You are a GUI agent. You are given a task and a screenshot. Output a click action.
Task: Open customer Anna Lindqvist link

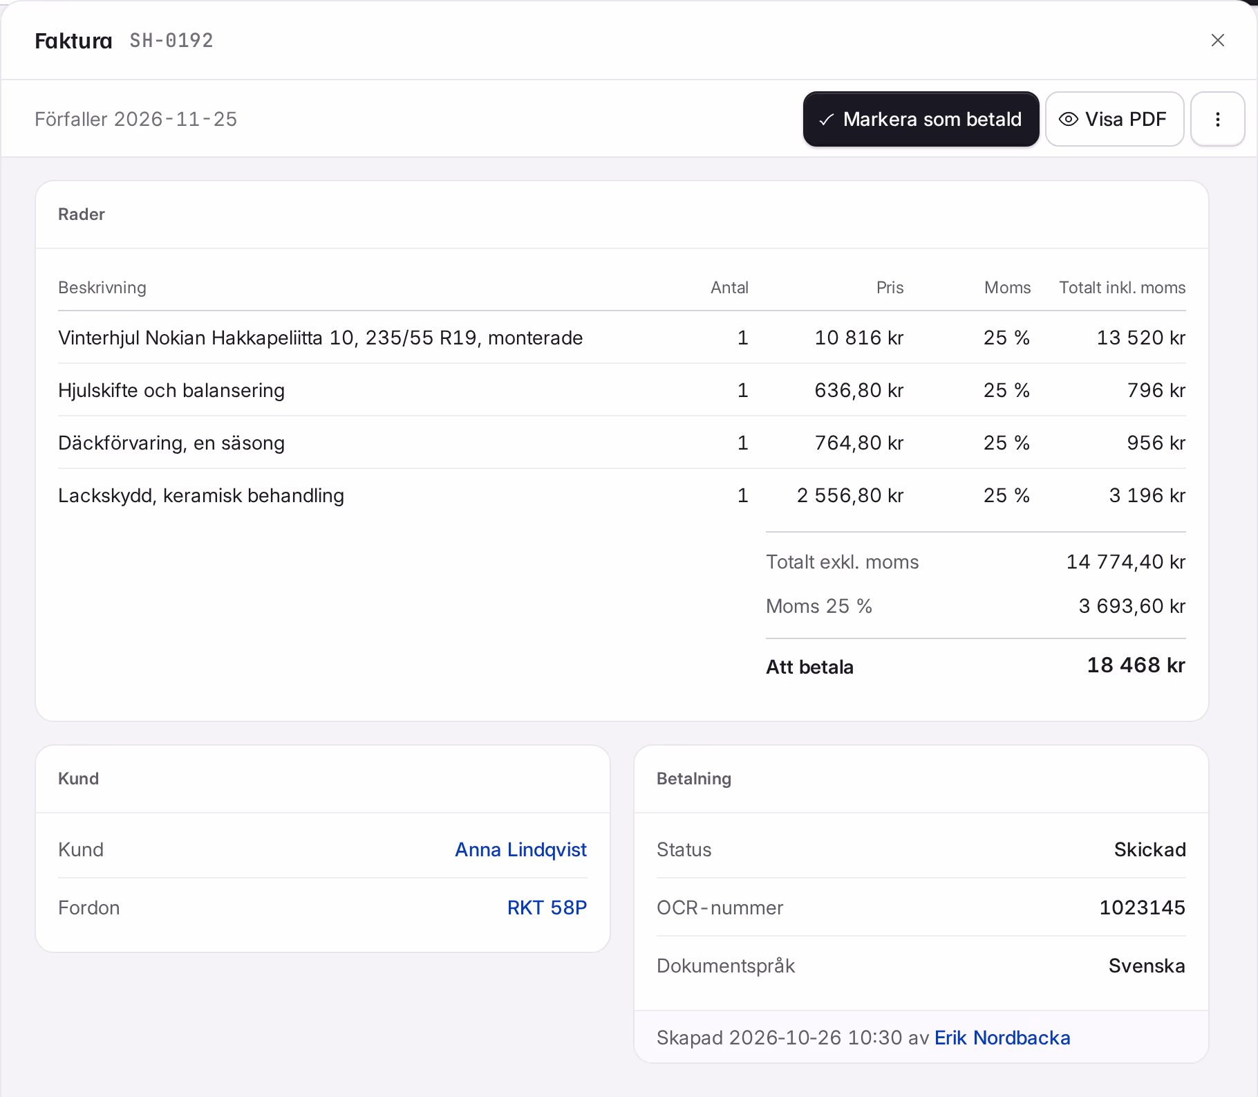520,849
